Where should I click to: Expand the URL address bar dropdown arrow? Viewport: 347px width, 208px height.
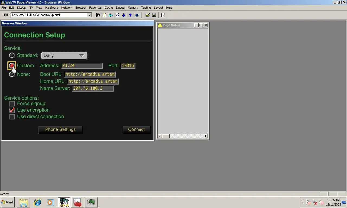click(x=89, y=15)
